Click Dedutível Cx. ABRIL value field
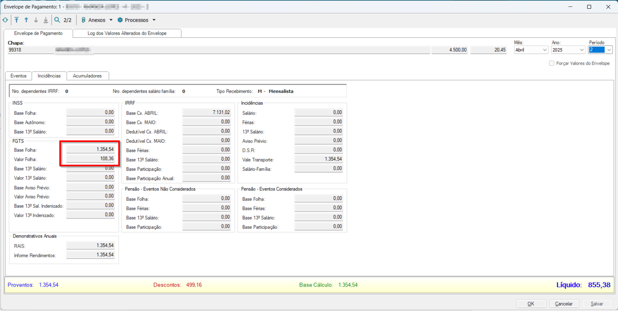Viewport: 618px width, 311px height. coord(206,131)
